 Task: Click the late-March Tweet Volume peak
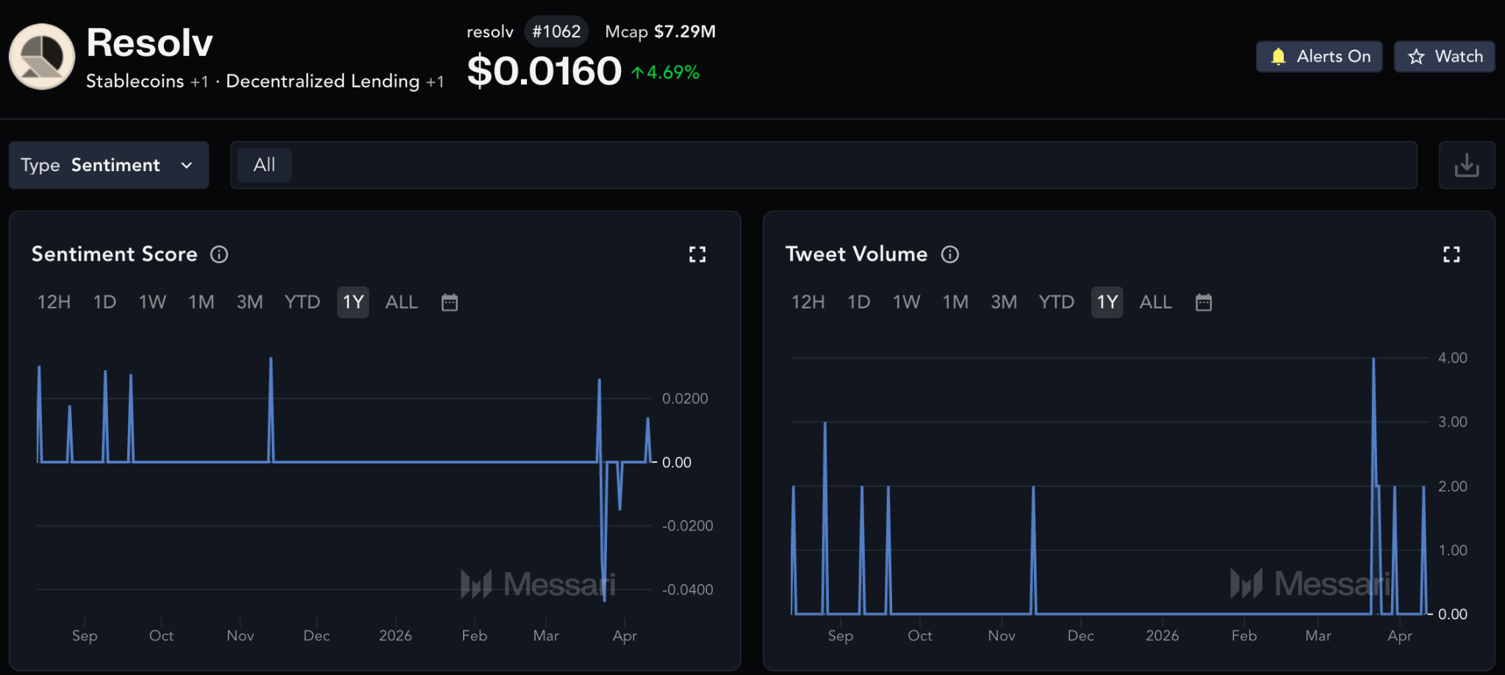[x=1373, y=359]
